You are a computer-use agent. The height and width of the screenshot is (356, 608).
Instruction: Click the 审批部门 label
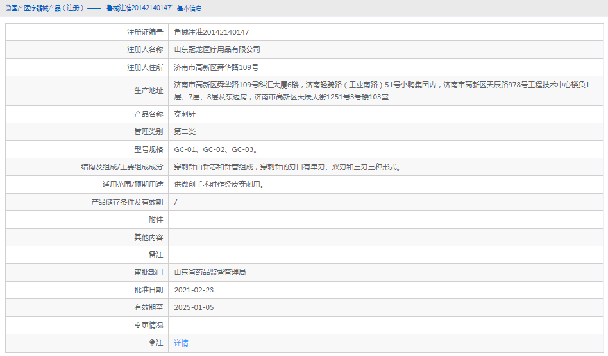point(149,272)
